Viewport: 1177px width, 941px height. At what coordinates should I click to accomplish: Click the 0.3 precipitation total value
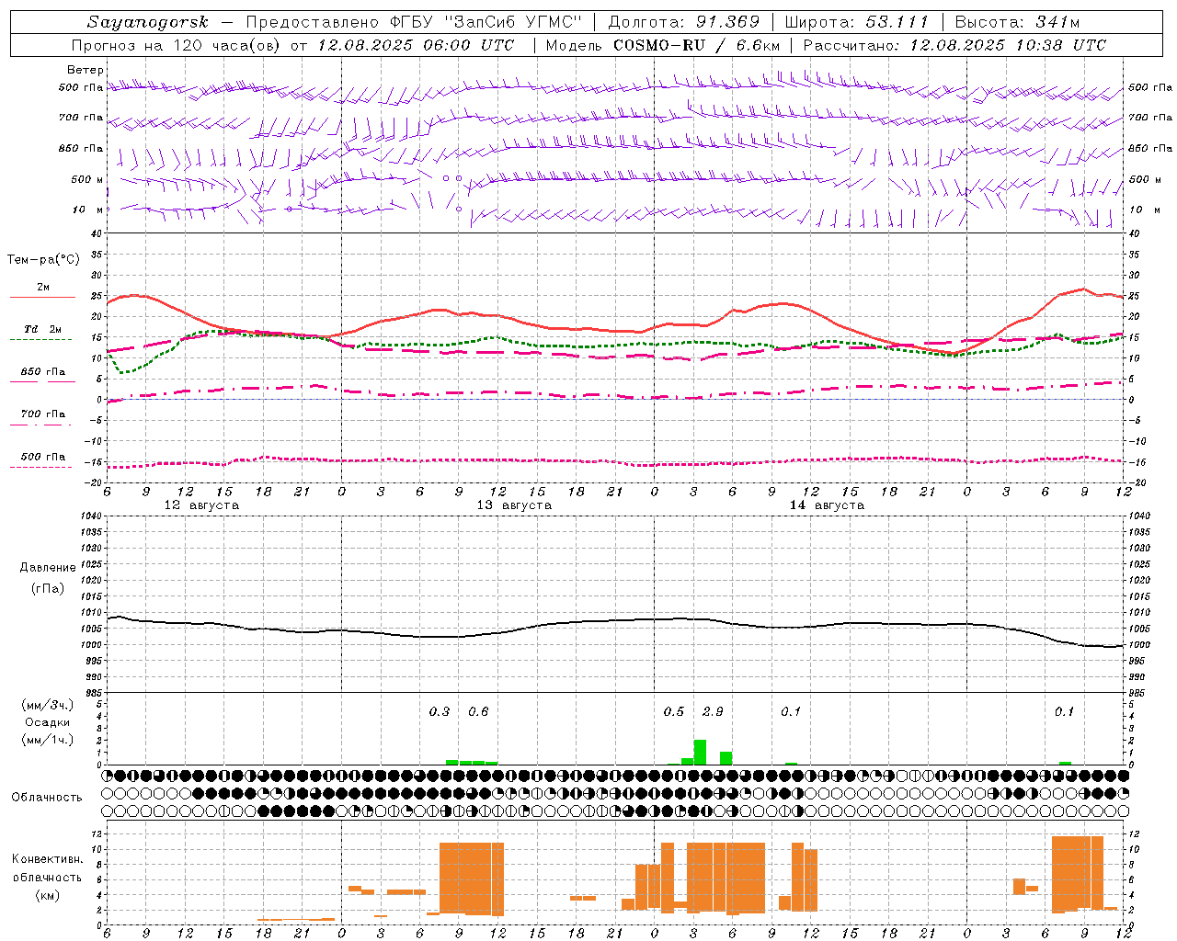(440, 712)
